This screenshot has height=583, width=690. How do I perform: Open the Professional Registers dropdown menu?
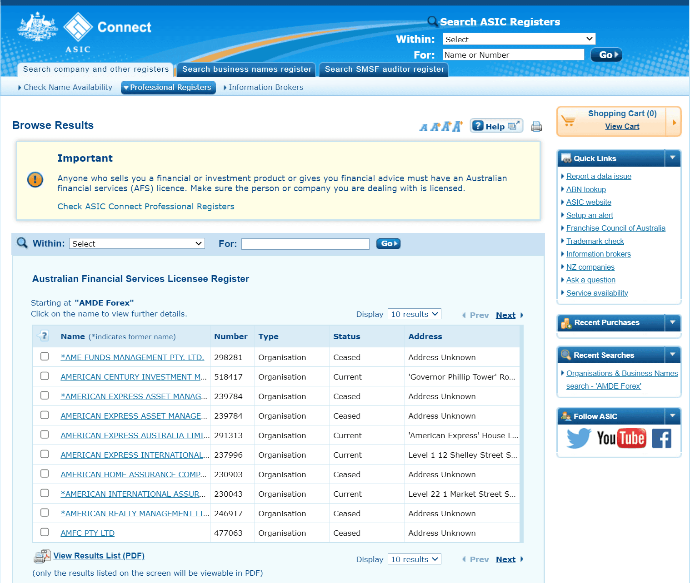pyautogui.click(x=168, y=88)
